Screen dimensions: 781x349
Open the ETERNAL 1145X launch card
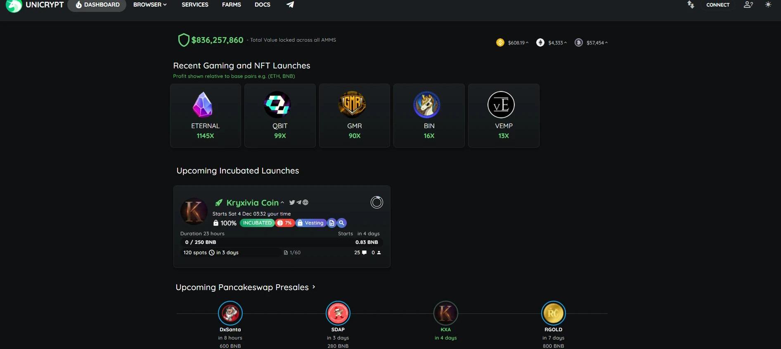click(206, 115)
